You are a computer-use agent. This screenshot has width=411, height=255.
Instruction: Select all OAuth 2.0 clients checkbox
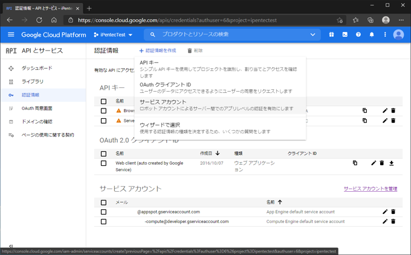coord(103,154)
